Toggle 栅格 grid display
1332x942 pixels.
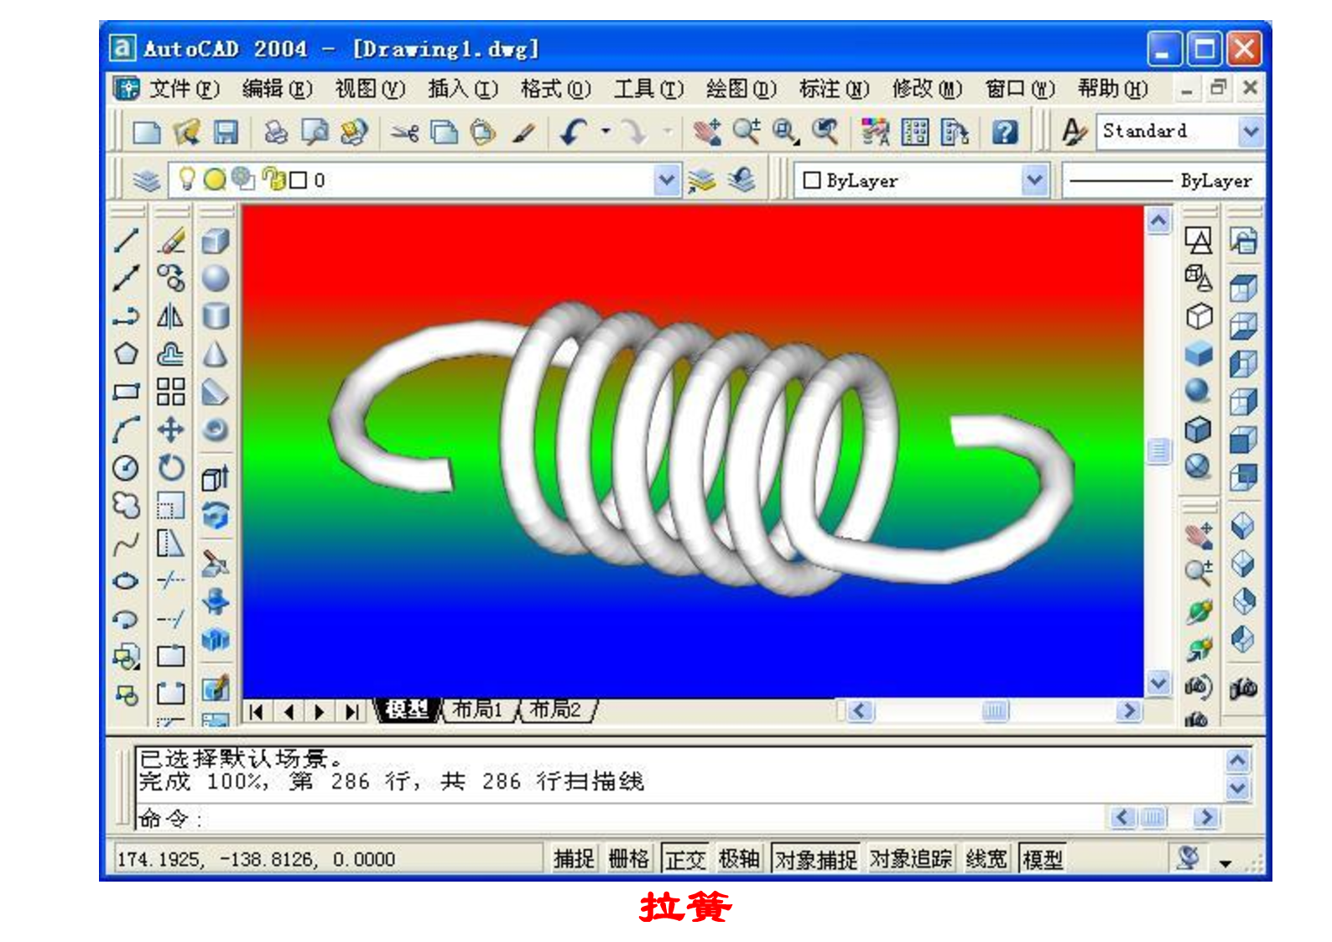(x=629, y=859)
